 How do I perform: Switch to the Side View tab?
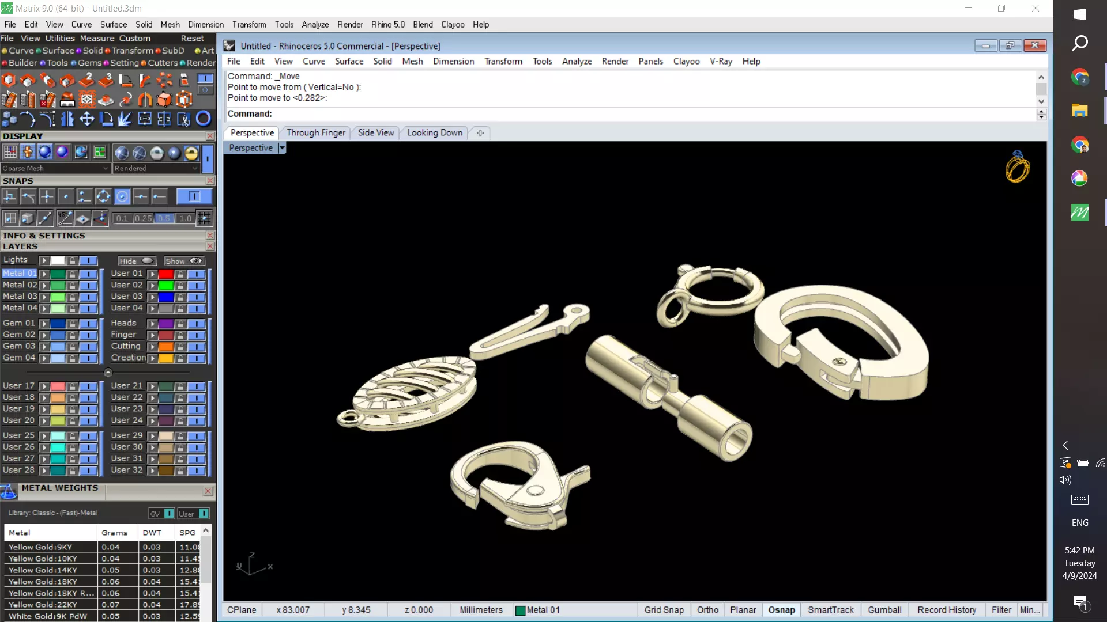pos(376,132)
